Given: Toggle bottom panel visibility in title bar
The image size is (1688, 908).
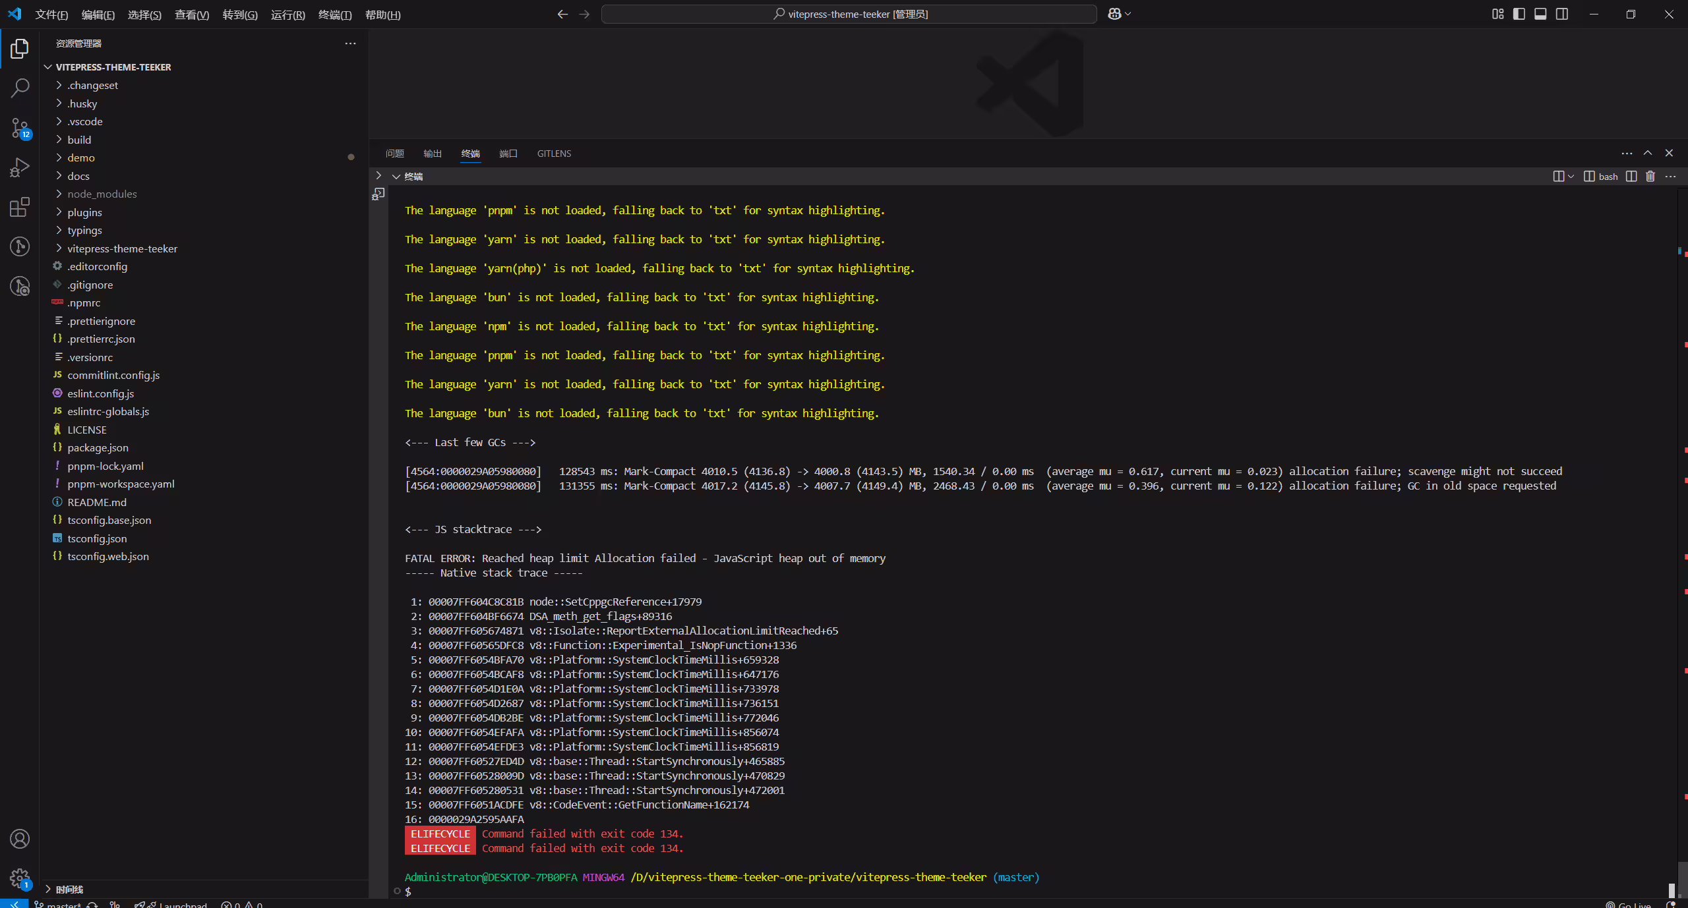Looking at the screenshot, I should click(1540, 14).
